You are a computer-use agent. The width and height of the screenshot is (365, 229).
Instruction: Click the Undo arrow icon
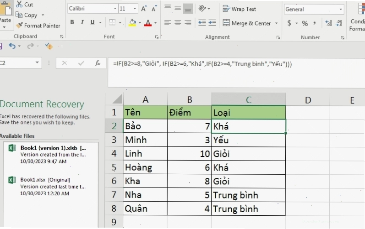(x=12, y=46)
